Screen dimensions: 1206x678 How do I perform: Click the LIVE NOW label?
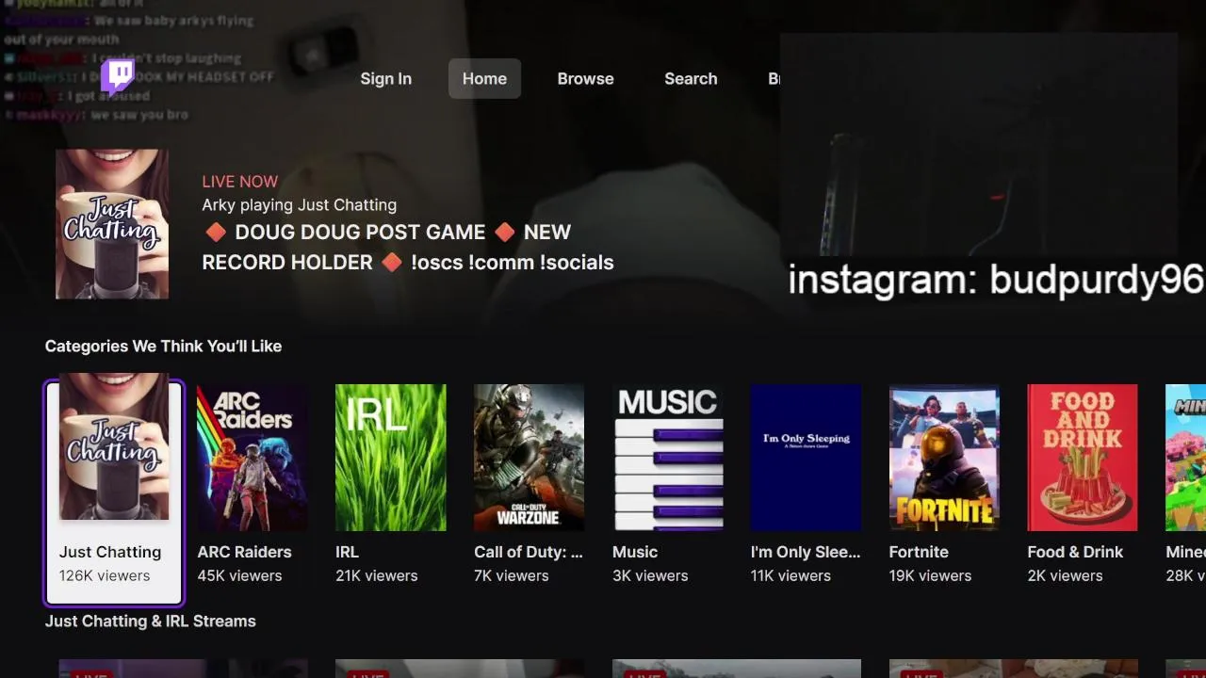pyautogui.click(x=240, y=182)
